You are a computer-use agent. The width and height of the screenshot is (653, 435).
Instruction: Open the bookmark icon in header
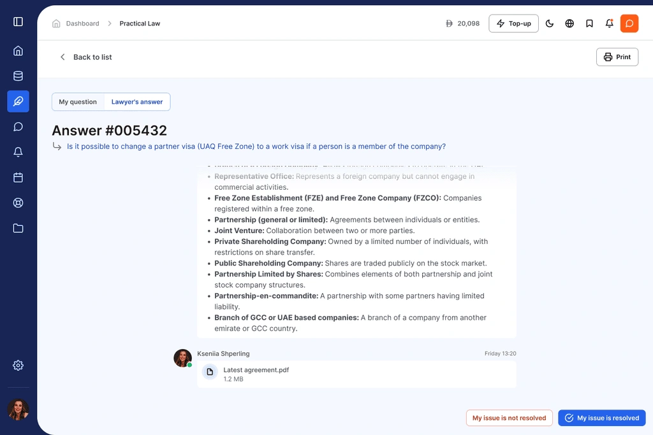589,24
